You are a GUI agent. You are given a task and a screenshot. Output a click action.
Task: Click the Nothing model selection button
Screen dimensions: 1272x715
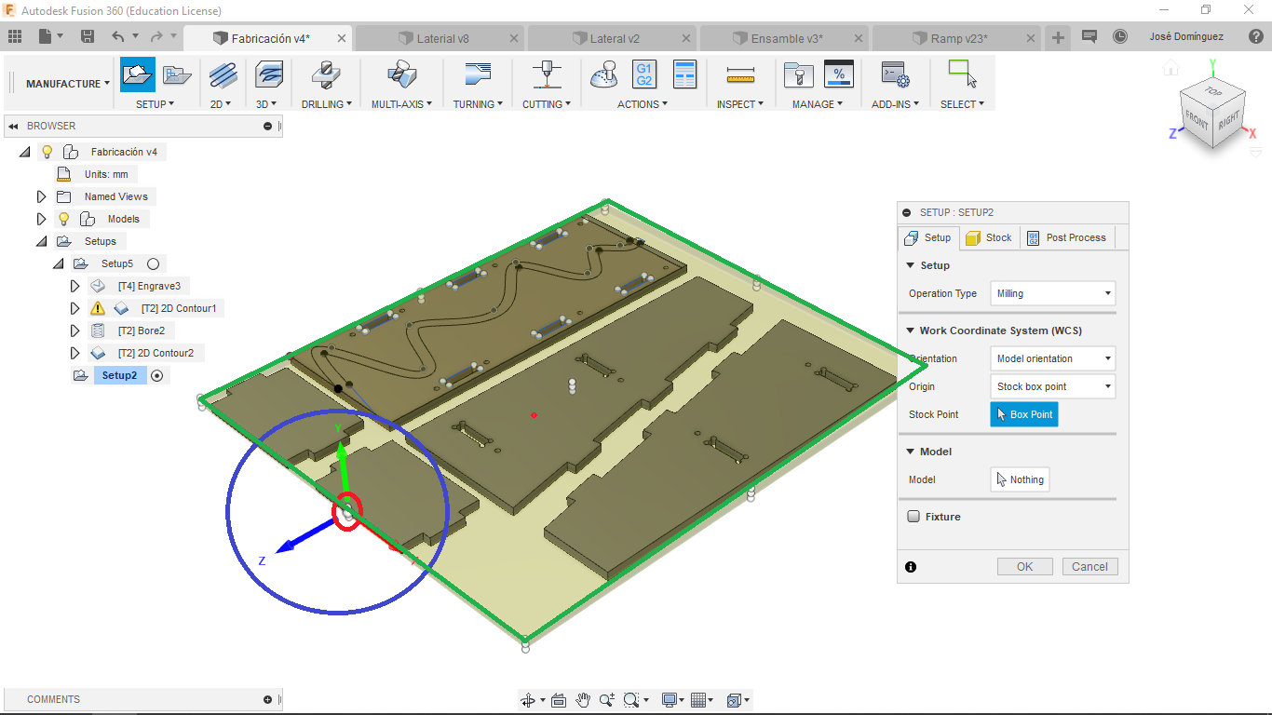1020,479
